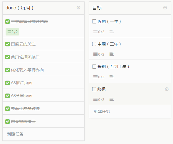Click the 0/2 checklist icon under 长期（五到十年）
Image resolution: width=173 pixels, height=144 pixels.
pos(99,77)
